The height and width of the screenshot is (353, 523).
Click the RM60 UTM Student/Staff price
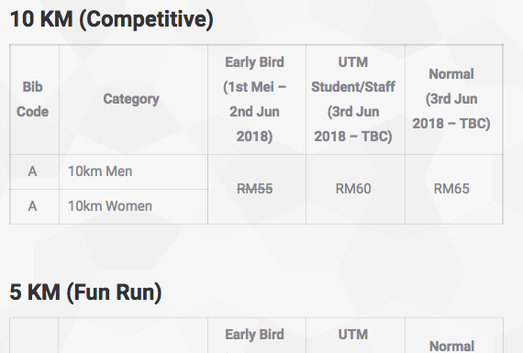point(353,189)
